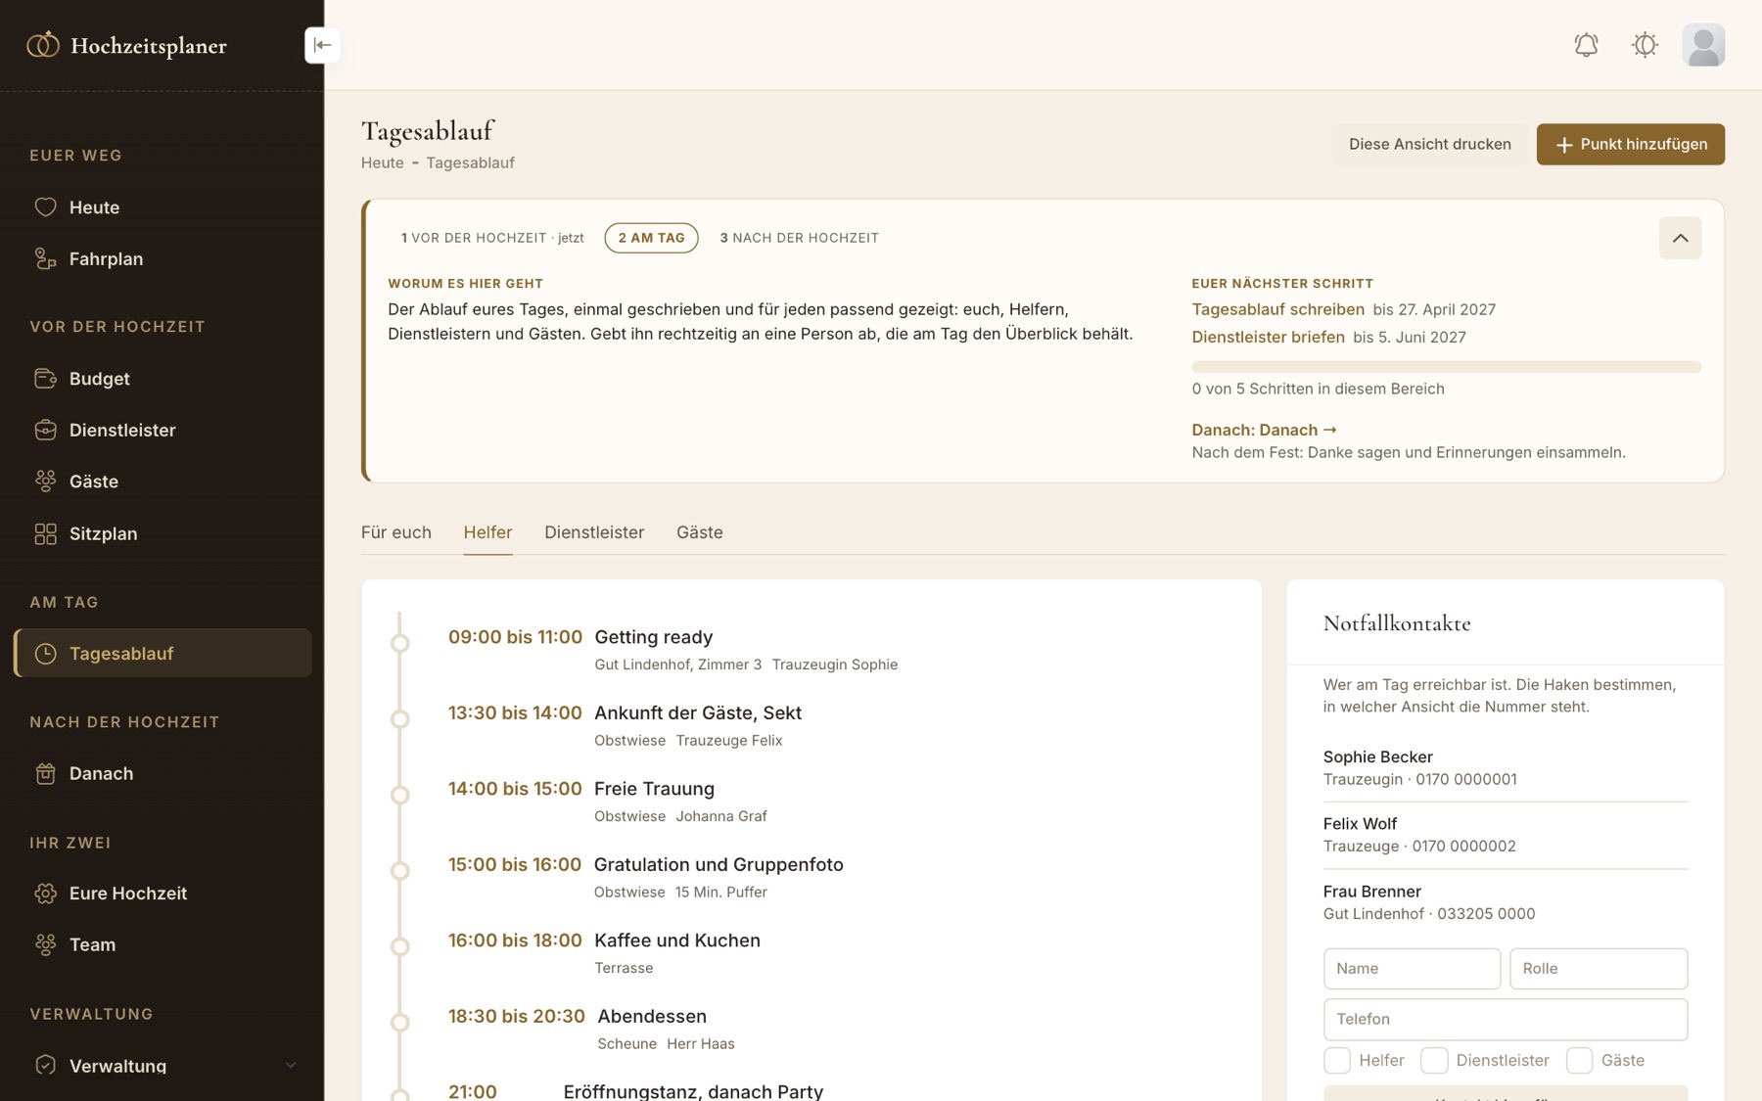Click the Gäste people icon
This screenshot has width=1762, height=1101.
tap(45, 482)
